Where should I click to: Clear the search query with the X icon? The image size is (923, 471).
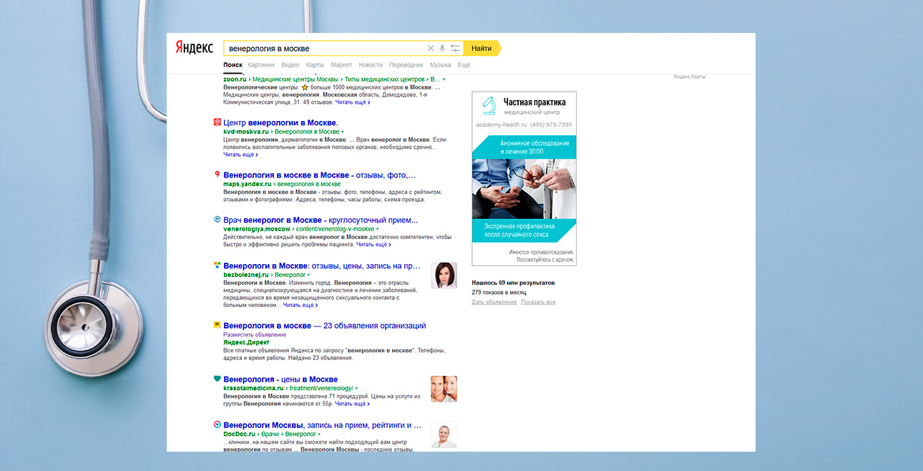pos(431,49)
